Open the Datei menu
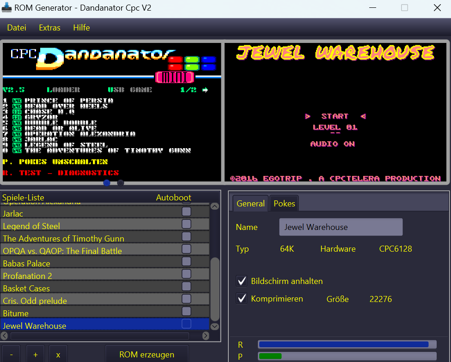Screen dimensions: 451x362 [x=17, y=28]
